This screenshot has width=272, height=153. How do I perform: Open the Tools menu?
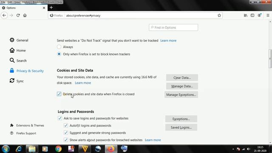(51, 2)
